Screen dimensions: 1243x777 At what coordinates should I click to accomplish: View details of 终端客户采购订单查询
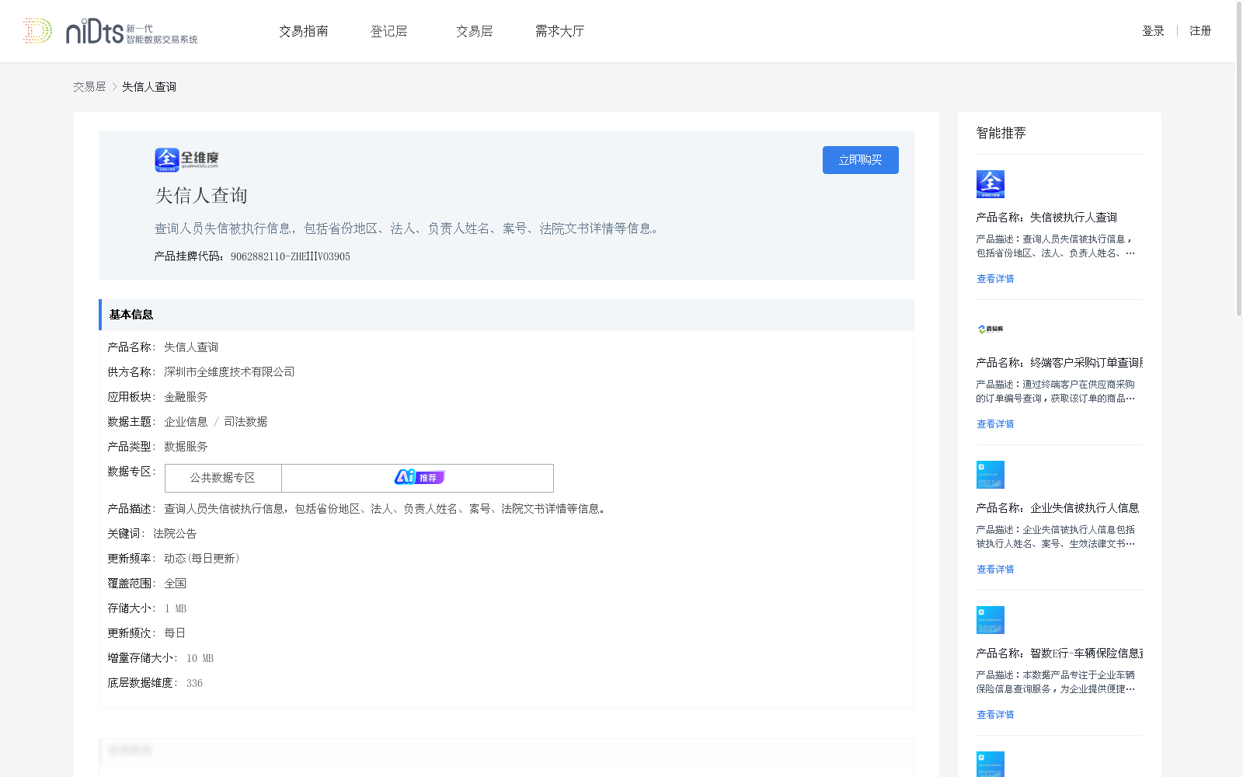pos(995,424)
